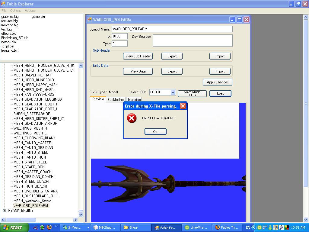This screenshot has width=309, height=232.
Task: Expand hidden system tray icons arrow
Action: 253,227
